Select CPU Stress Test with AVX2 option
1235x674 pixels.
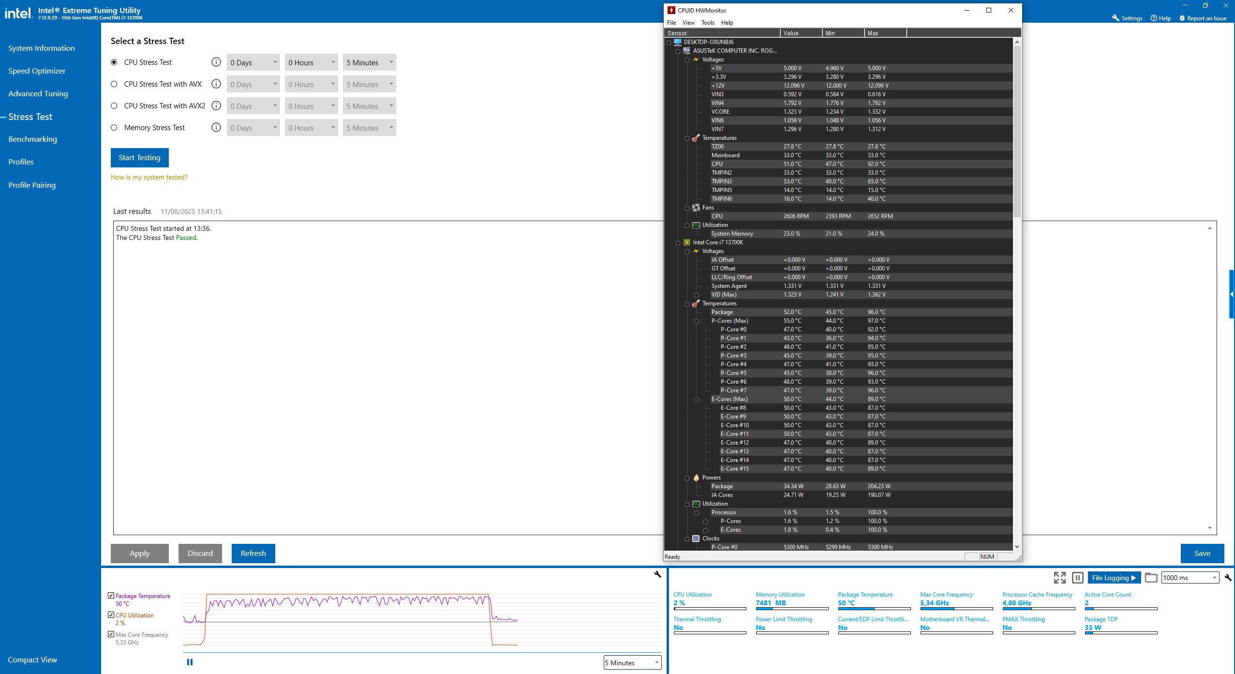tap(114, 106)
